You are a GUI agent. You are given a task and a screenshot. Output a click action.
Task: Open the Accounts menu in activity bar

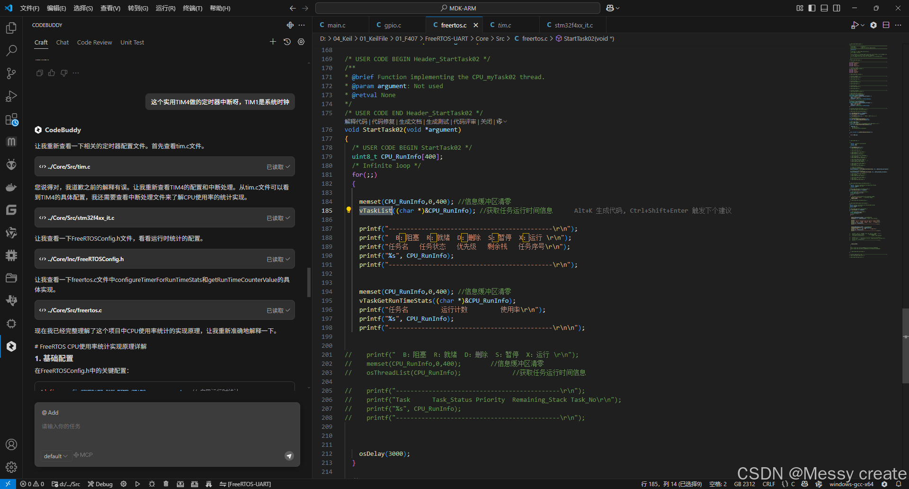tap(11, 444)
